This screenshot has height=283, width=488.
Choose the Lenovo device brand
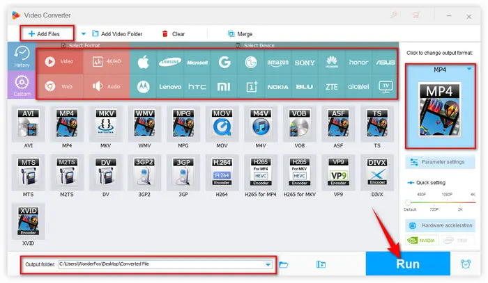click(170, 87)
